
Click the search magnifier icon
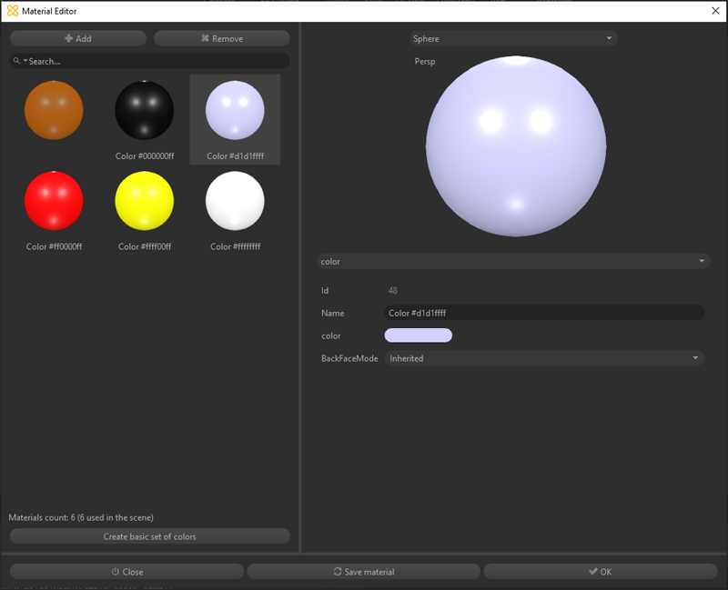[x=16, y=61]
